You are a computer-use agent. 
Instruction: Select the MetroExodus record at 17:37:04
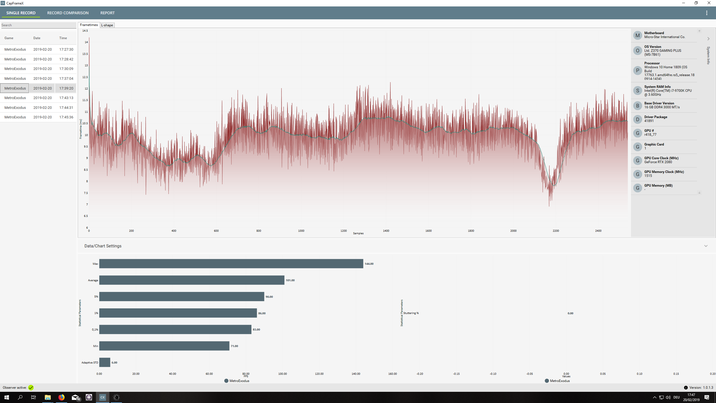(38, 79)
